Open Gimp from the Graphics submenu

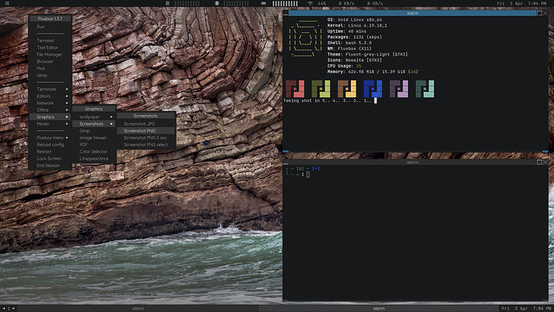pyautogui.click(x=94, y=131)
